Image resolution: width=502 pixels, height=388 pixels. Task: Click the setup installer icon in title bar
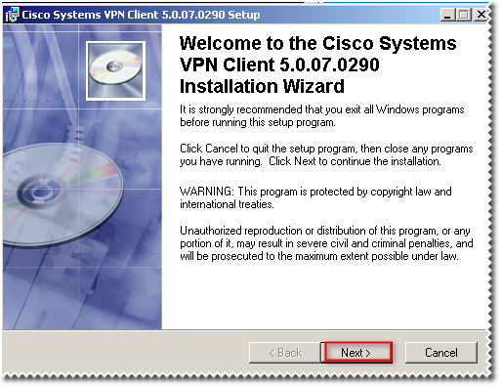pyautogui.click(x=12, y=15)
